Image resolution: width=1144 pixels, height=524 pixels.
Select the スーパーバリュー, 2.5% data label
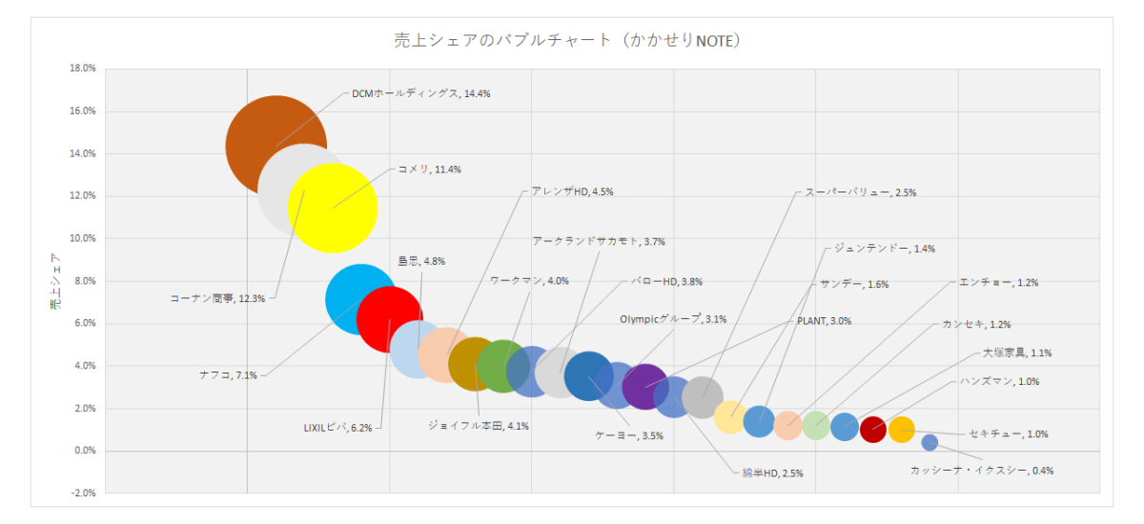[x=860, y=192]
